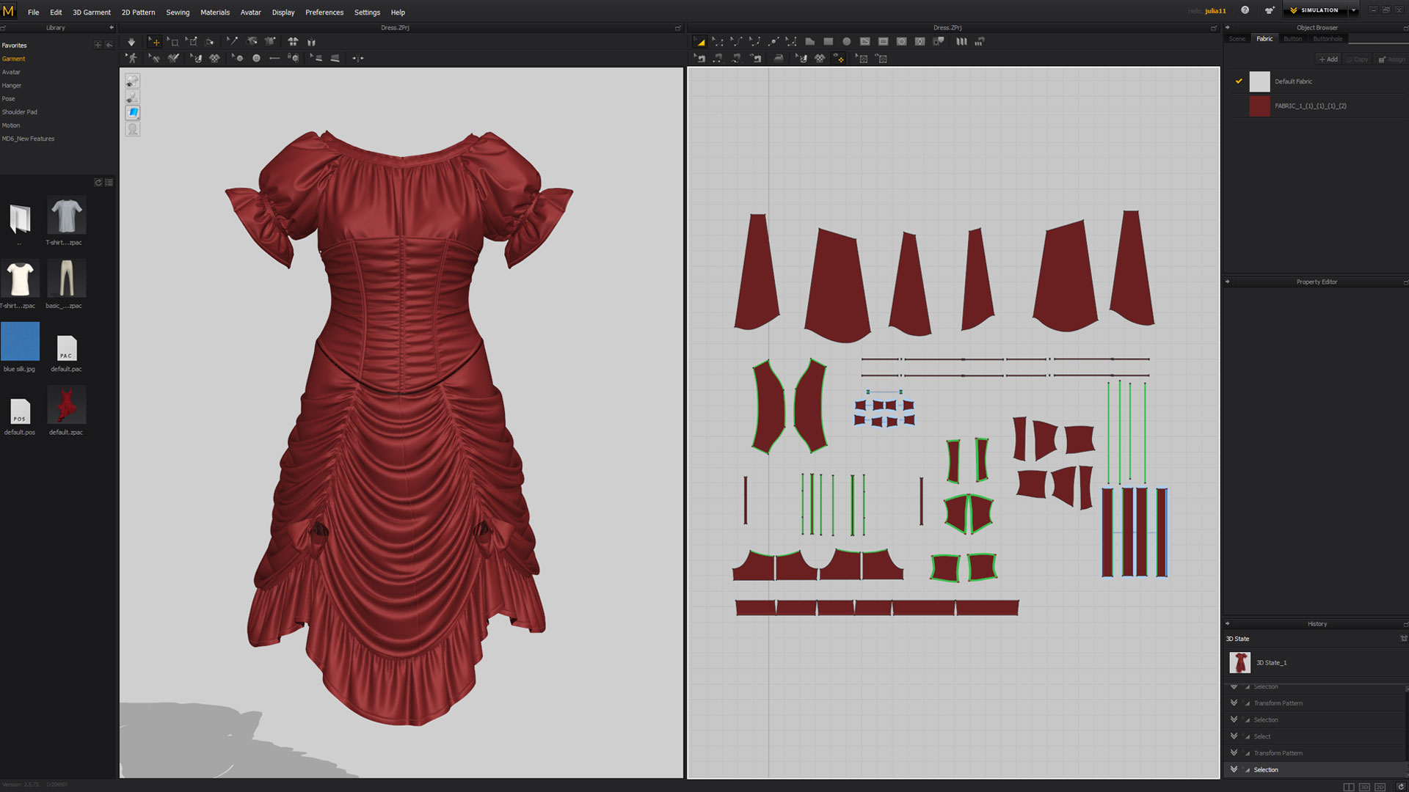Click the Simulate down-arrow tool
The image size is (1409, 792).
[x=131, y=42]
